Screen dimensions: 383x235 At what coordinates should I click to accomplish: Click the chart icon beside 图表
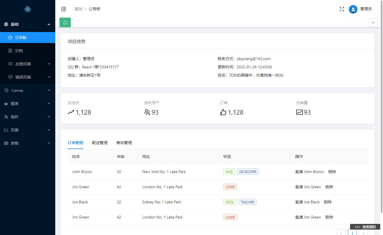pos(6,104)
